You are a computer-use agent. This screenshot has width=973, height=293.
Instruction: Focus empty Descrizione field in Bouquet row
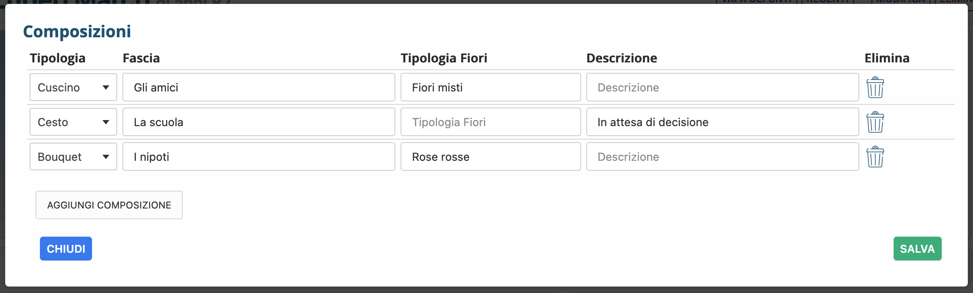tap(723, 157)
